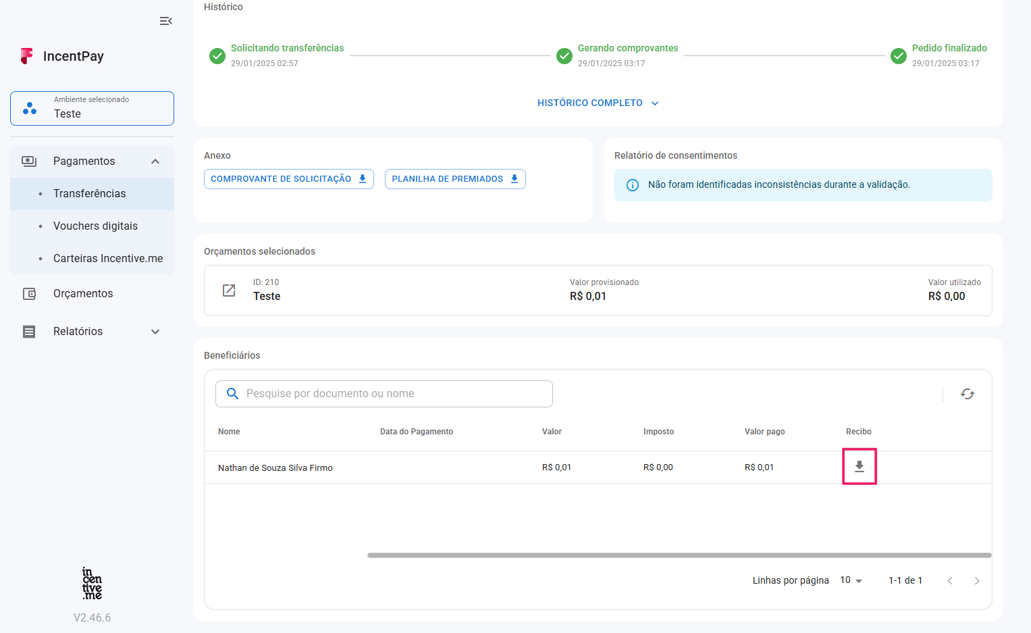Viewport: 1031px width, 633px height.
Task: Click the chevron beside Histórico Completo
Action: click(655, 103)
